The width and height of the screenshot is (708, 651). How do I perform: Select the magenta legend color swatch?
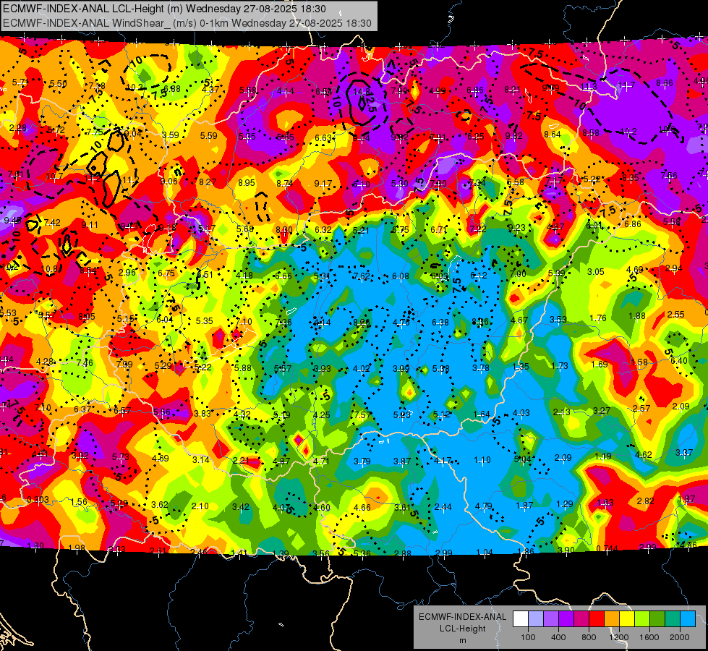pos(581,618)
